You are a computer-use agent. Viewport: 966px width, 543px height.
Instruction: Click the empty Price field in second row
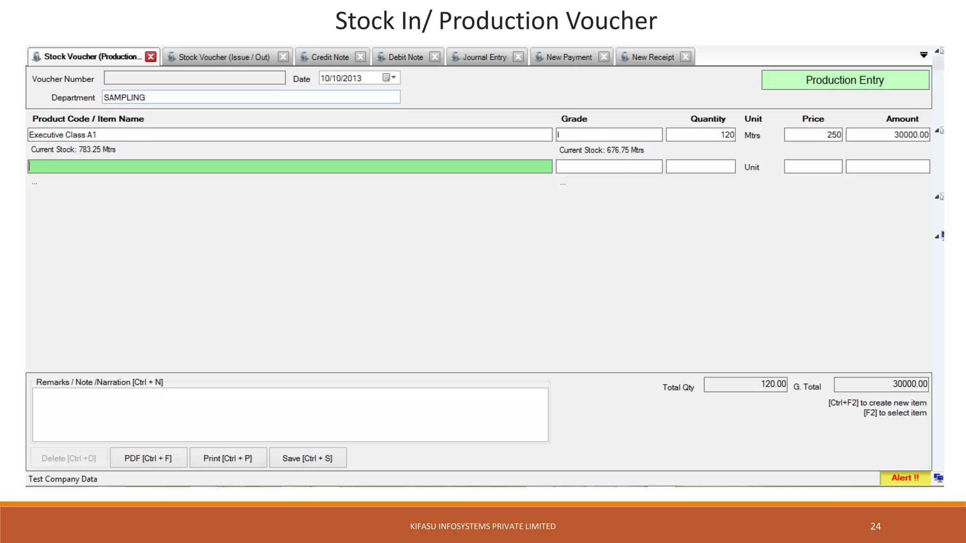point(813,166)
